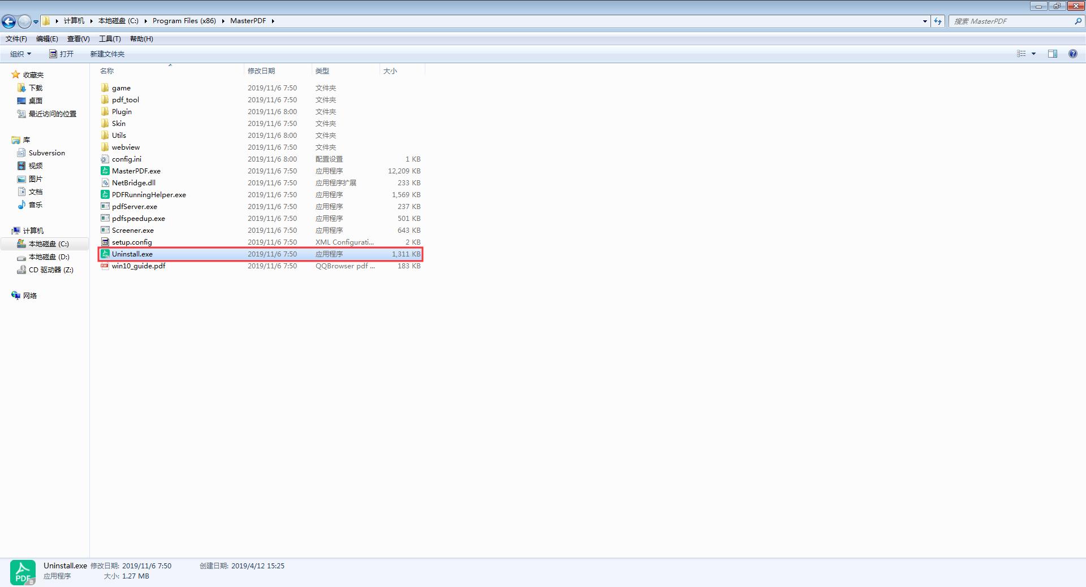Open the 工具(T) menu
This screenshot has height=587, width=1086.
110,39
